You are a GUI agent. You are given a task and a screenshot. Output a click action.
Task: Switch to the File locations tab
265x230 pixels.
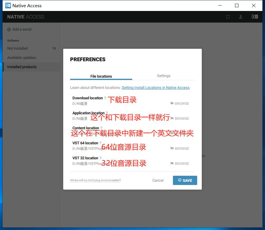pos(101,76)
